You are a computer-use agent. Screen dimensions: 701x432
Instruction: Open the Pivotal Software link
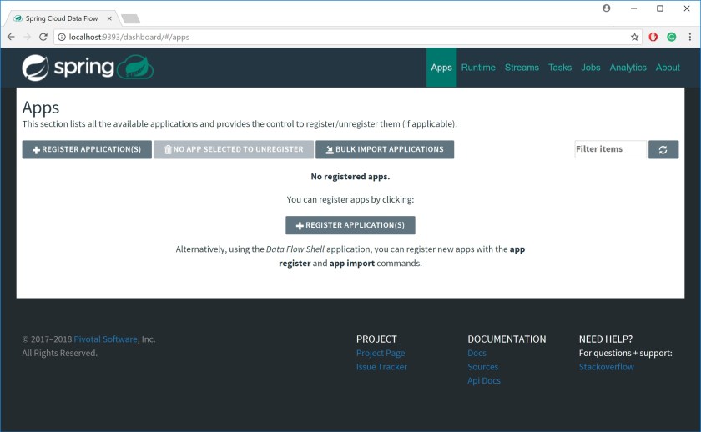click(x=105, y=339)
